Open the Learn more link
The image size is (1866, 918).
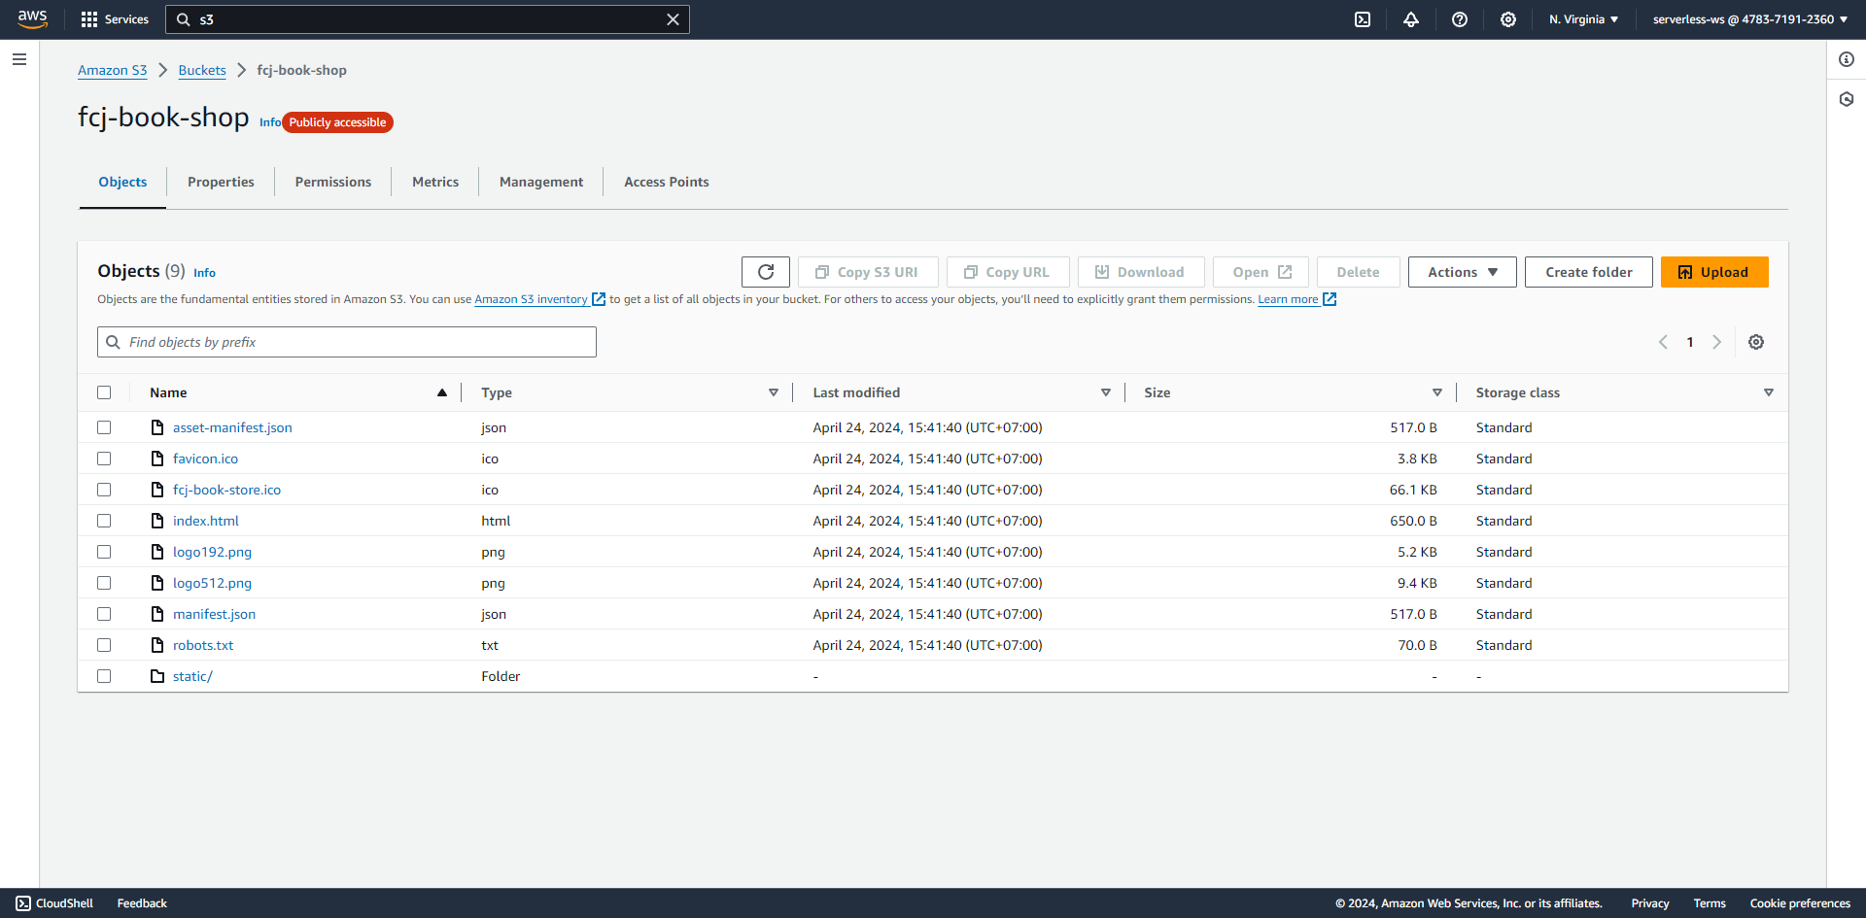click(1296, 299)
